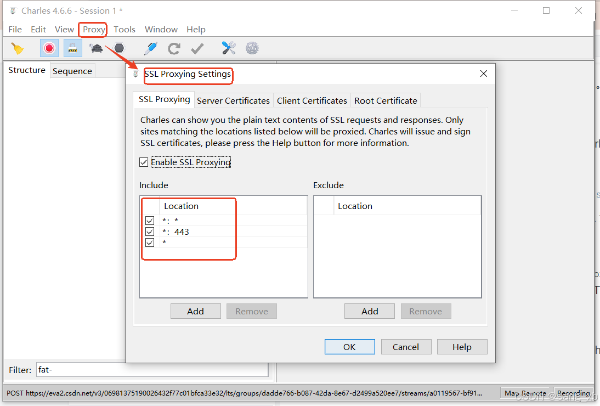Select the *: * row in Include list

(224, 221)
